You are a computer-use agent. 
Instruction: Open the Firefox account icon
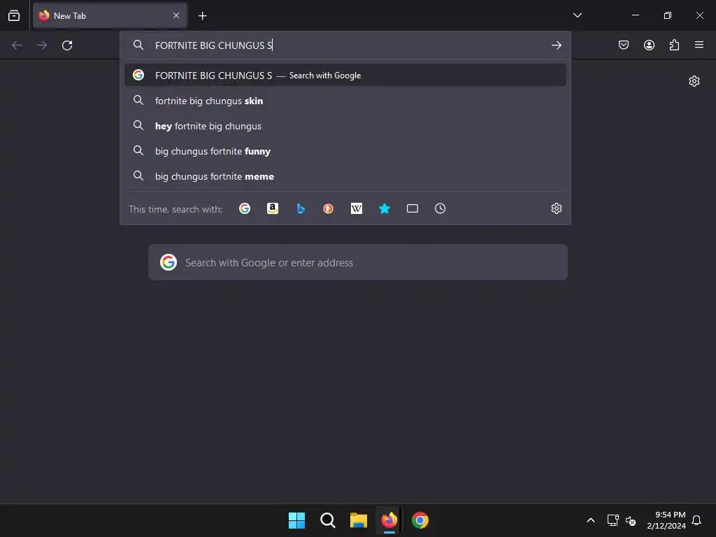pyautogui.click(x=649, y=45)
